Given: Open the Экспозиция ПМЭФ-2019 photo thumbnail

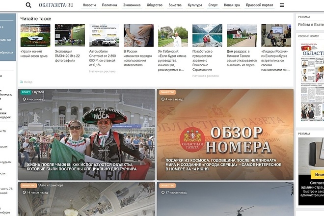Looking at the screenshot, I should pyautogui.click(x=70, y=35).
